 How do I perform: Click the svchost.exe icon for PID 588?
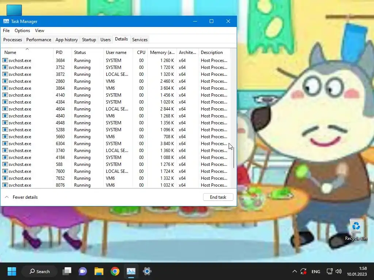[x=5, y=164]
